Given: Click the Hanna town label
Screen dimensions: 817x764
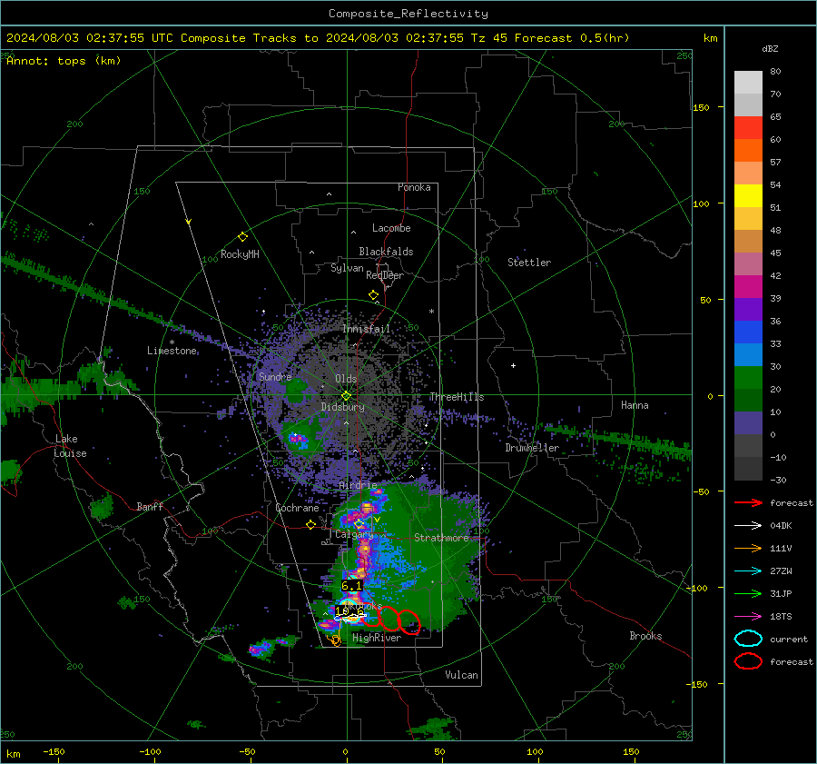Looking at the screenshot, I should click(635, 405).
